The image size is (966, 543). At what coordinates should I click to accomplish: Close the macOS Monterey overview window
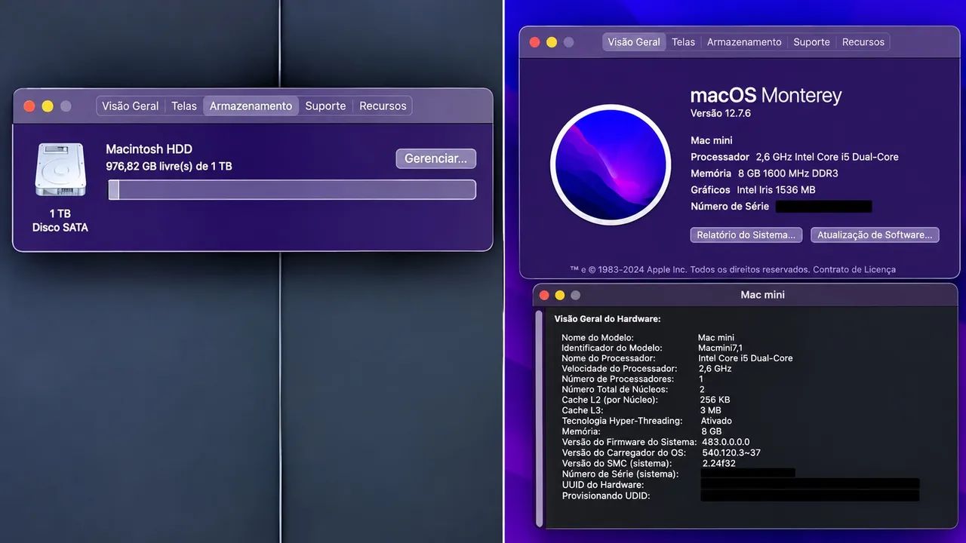tap(535, 42)
